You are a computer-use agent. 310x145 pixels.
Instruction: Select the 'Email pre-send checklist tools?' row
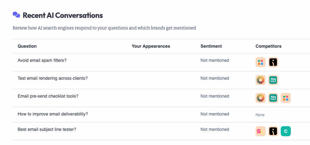click(x=48, y=96)
